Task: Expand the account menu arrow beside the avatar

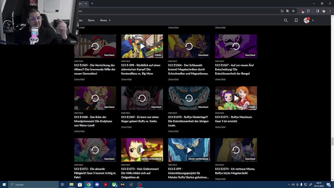Action: [313, 20]
